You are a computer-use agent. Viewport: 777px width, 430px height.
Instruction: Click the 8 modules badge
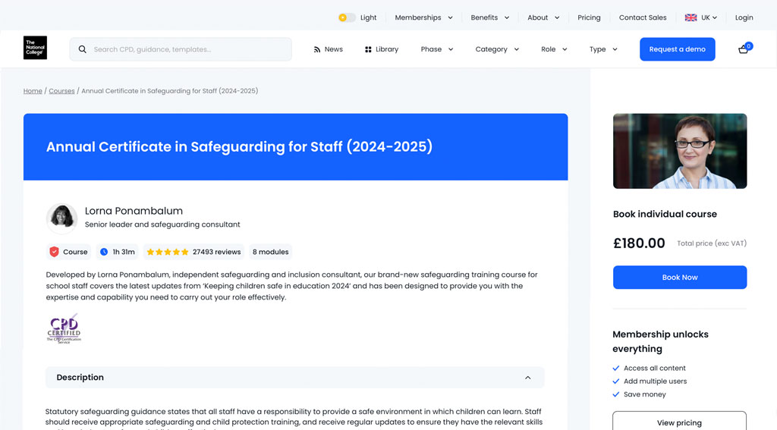point(271,252)
